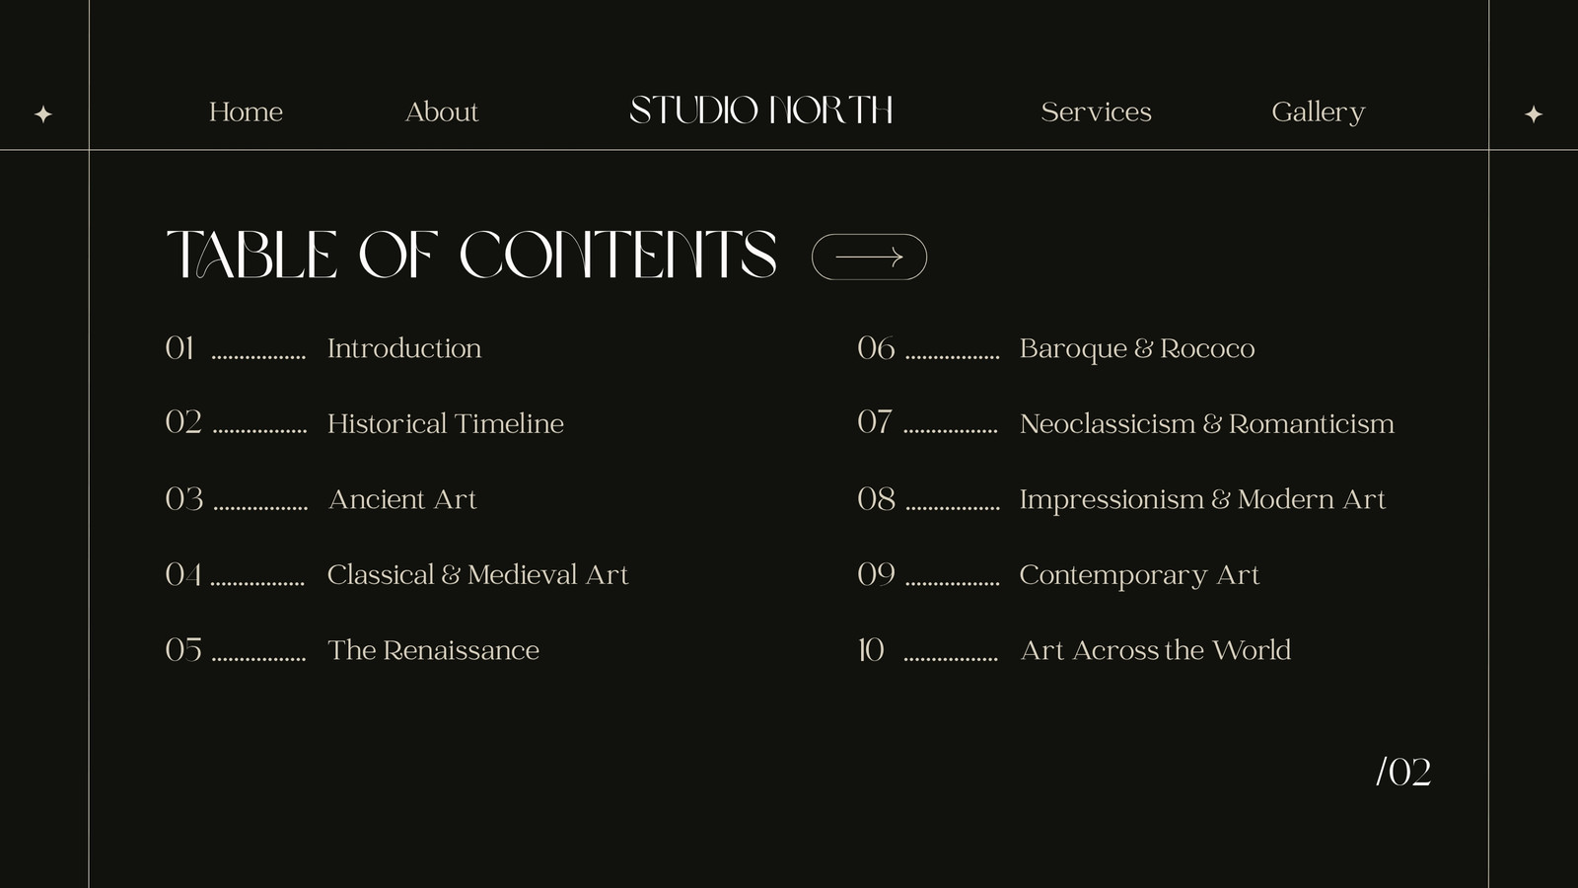Open the About menu item
The image size is (1578, 888).
click(442, 111)
